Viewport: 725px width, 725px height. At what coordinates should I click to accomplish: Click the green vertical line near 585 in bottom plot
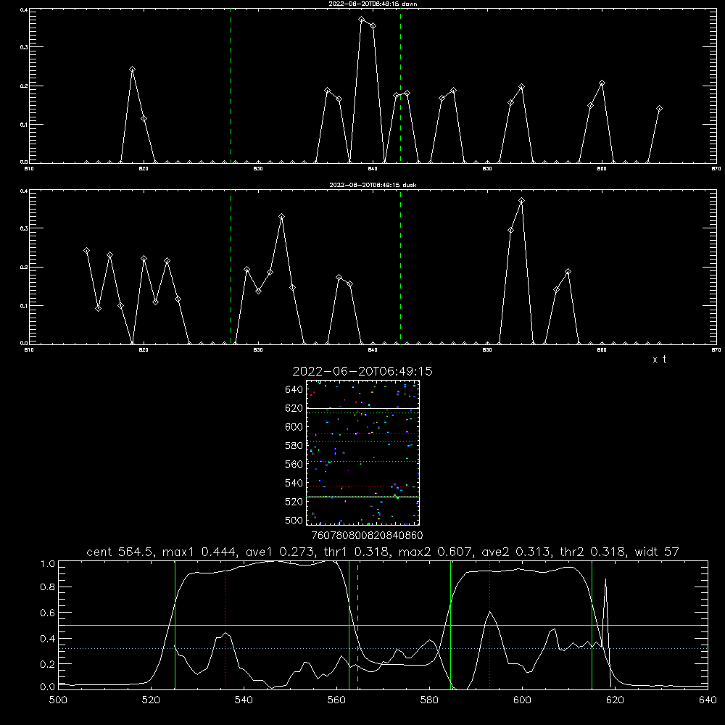[450, 624]
